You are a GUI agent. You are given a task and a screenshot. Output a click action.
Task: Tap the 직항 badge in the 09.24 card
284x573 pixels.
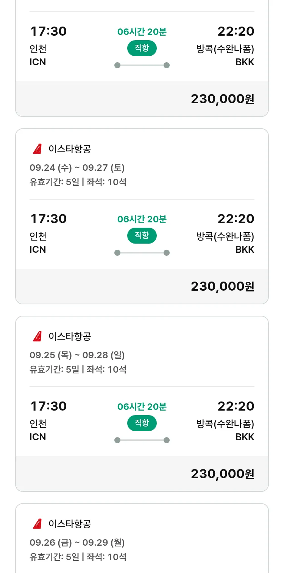point(142,236)
